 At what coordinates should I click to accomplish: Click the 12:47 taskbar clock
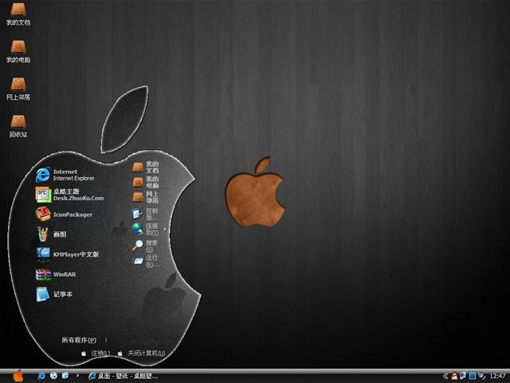497,376
